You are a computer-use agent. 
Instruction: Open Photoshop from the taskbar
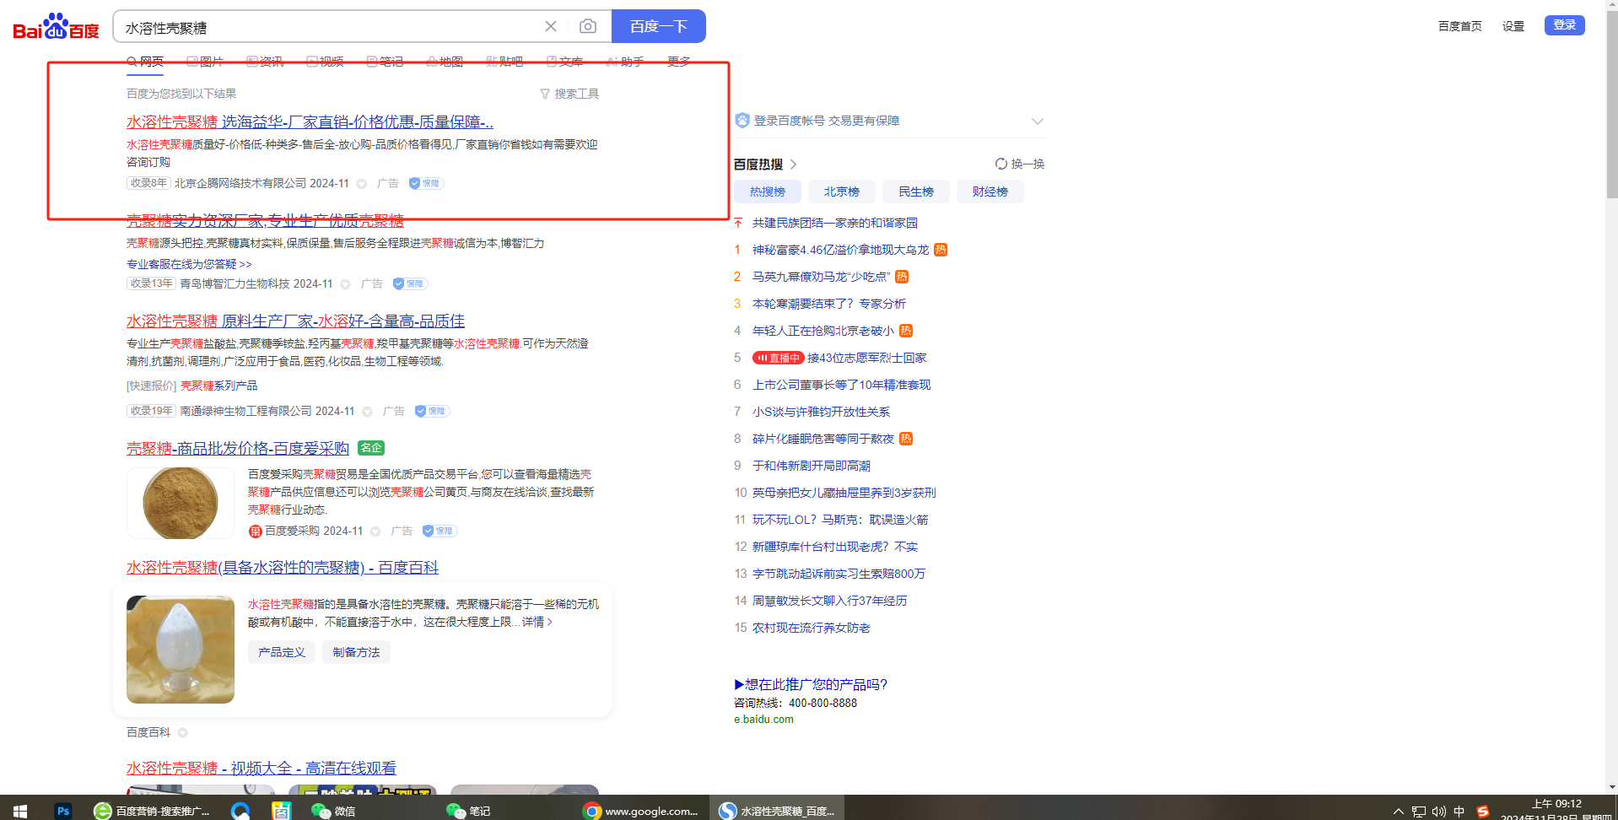[63, 810]
